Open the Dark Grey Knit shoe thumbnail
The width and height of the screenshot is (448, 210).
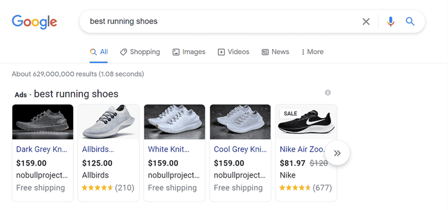[x=43, y=122]
